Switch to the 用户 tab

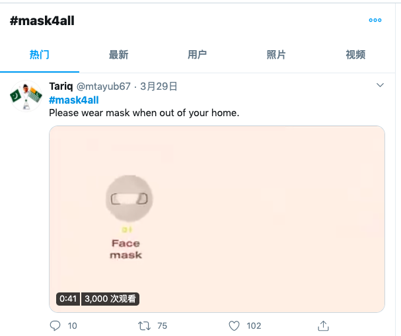tap(197, 55)
